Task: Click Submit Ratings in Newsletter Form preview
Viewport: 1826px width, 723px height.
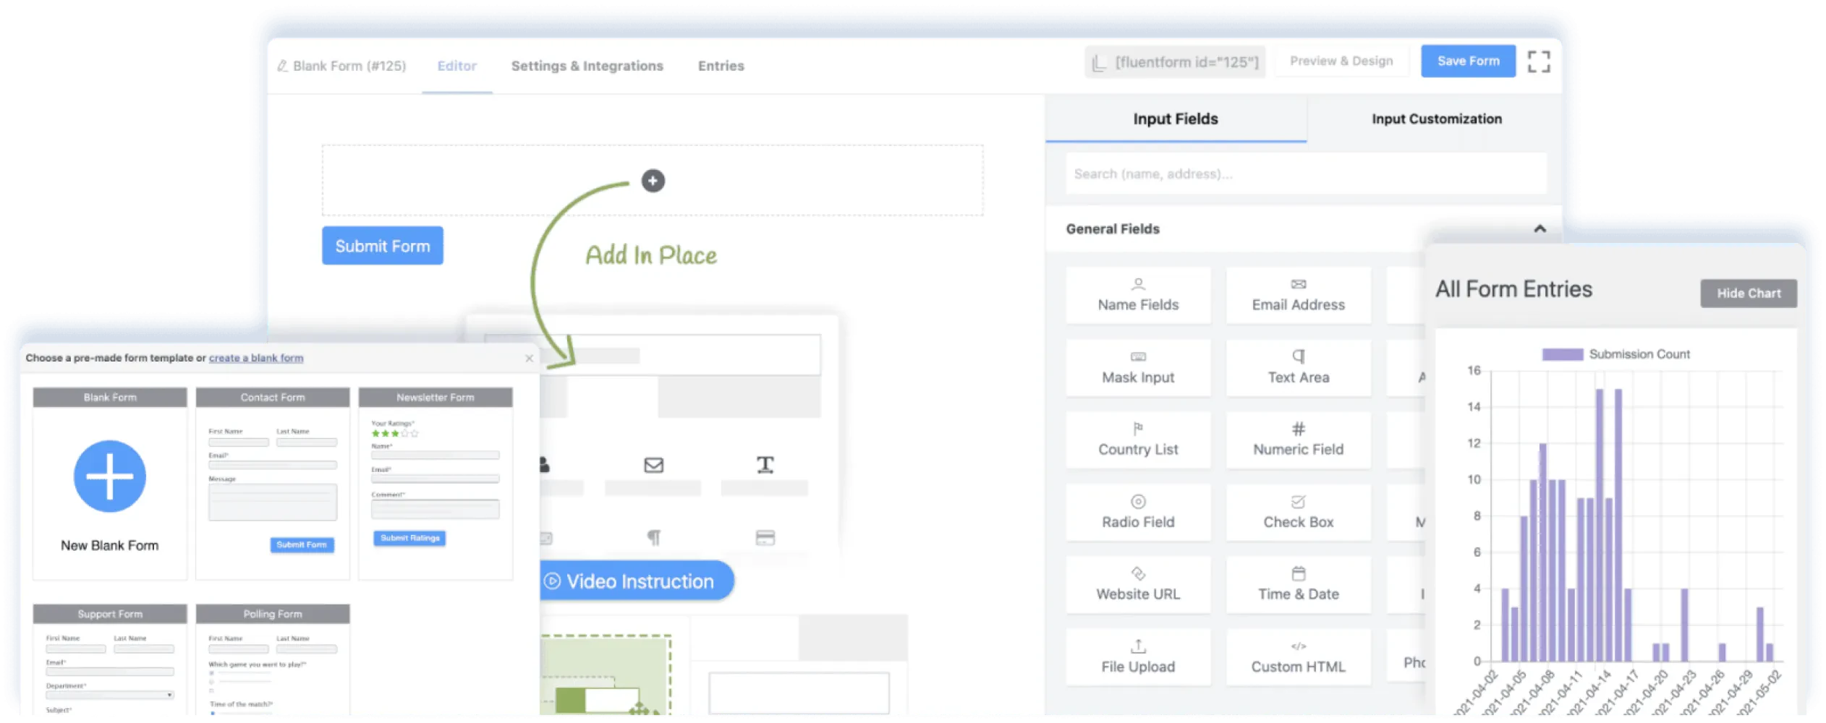Action: click(409, 538)
